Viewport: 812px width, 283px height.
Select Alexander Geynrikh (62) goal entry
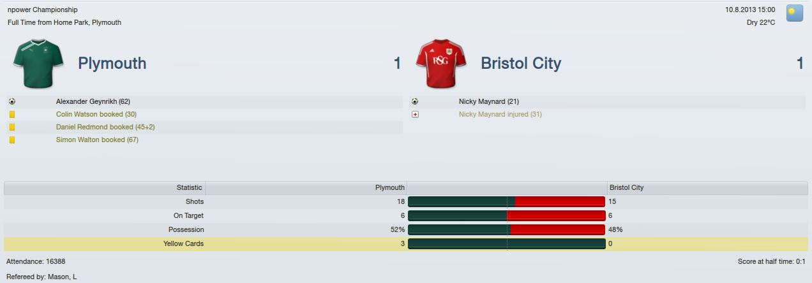pos(93,101)
